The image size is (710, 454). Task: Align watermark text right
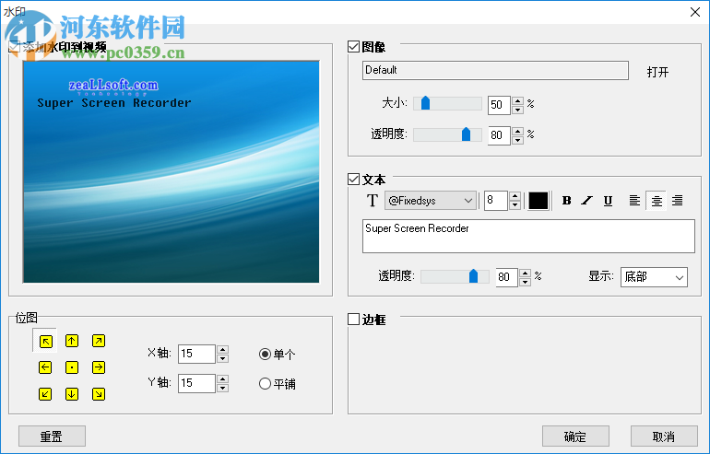(x=678, y=201)
